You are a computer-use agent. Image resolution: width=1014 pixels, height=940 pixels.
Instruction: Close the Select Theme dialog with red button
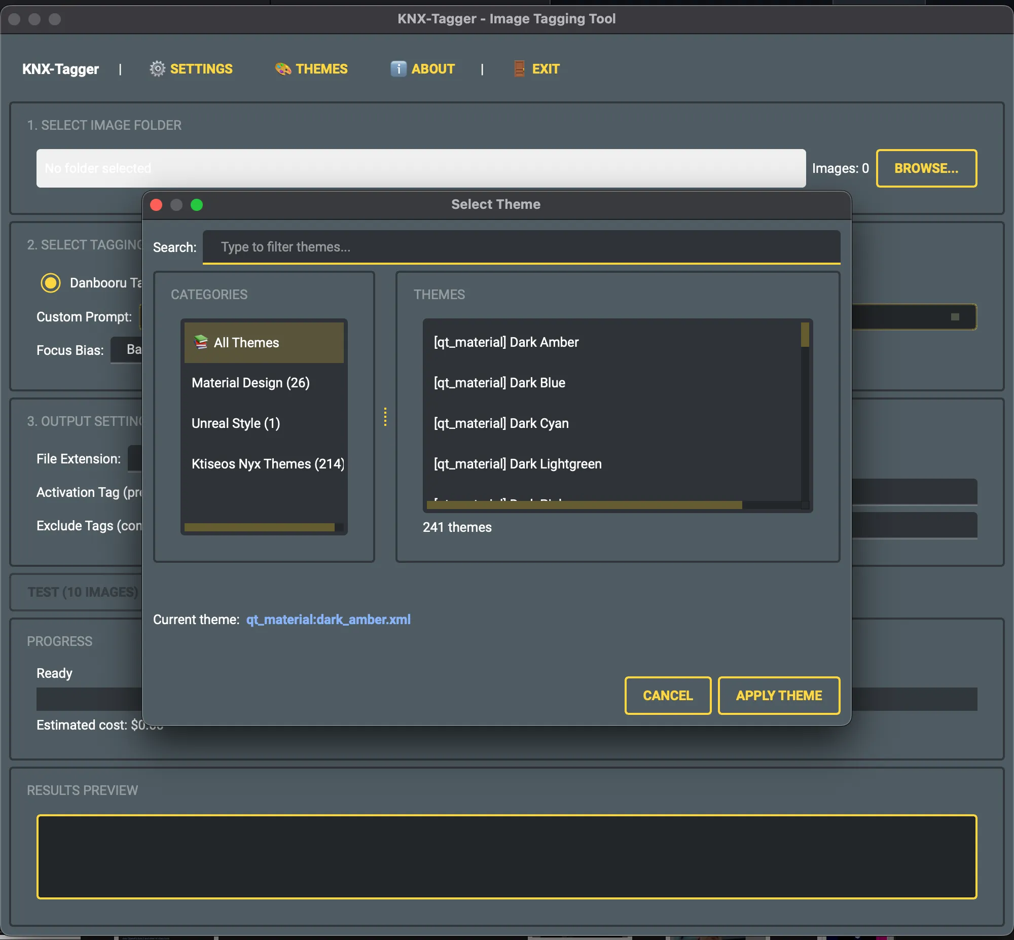(x=156, y=204)
